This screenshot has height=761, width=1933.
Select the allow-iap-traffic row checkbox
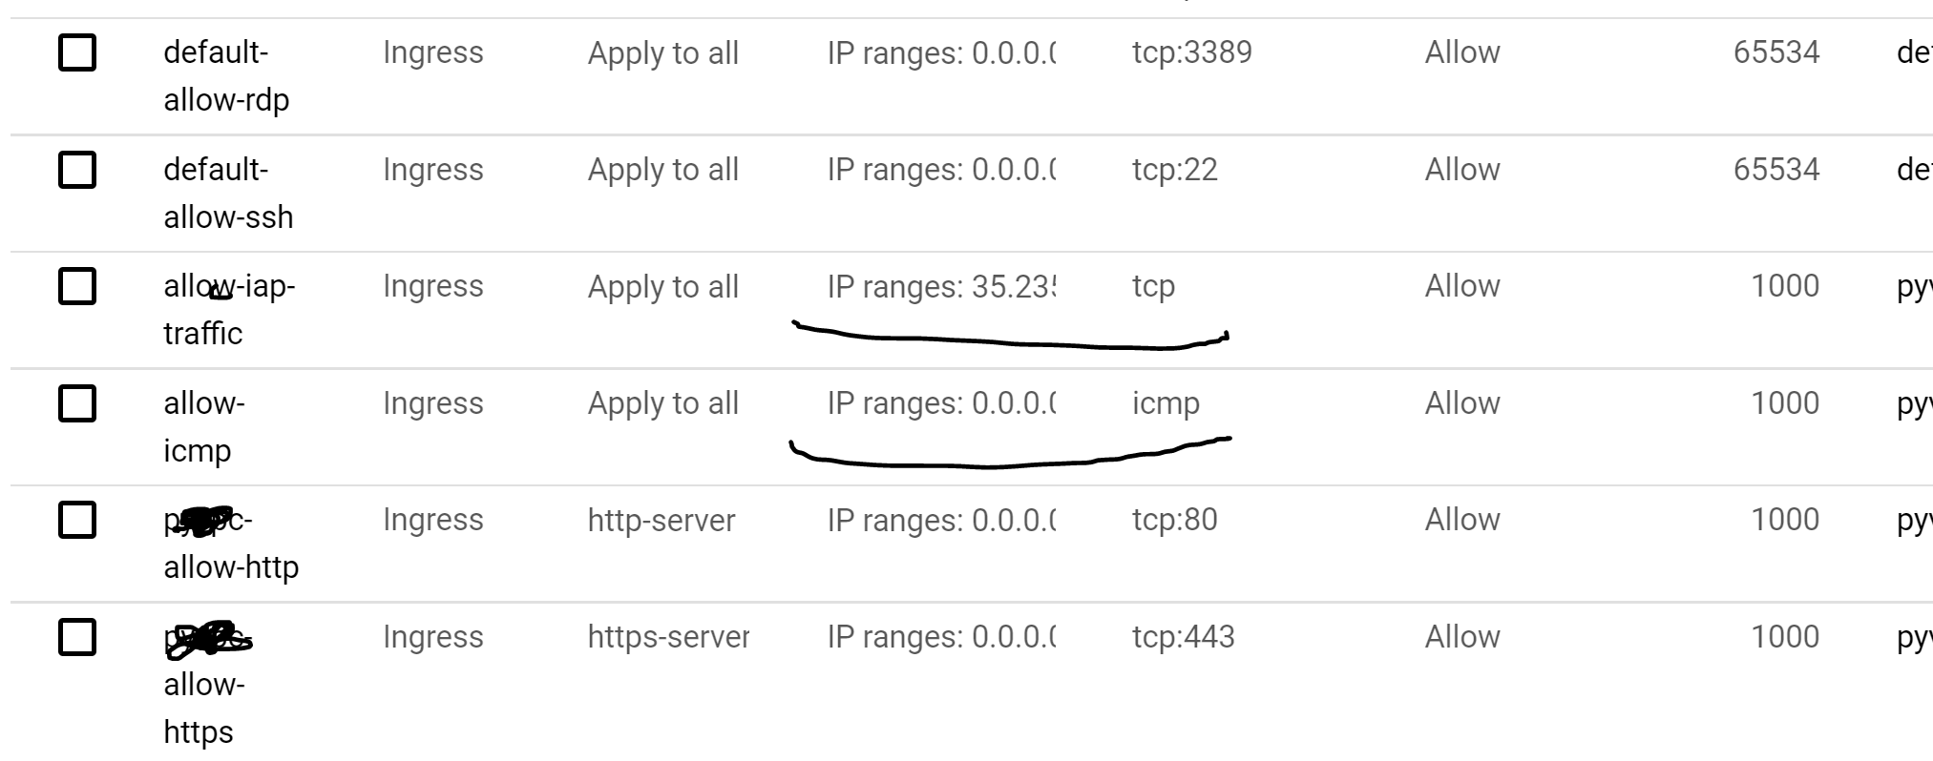coord(77,286)
